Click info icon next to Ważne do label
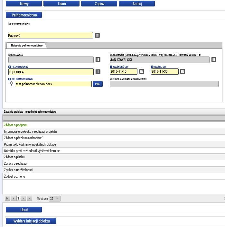 tap(152, 67)
